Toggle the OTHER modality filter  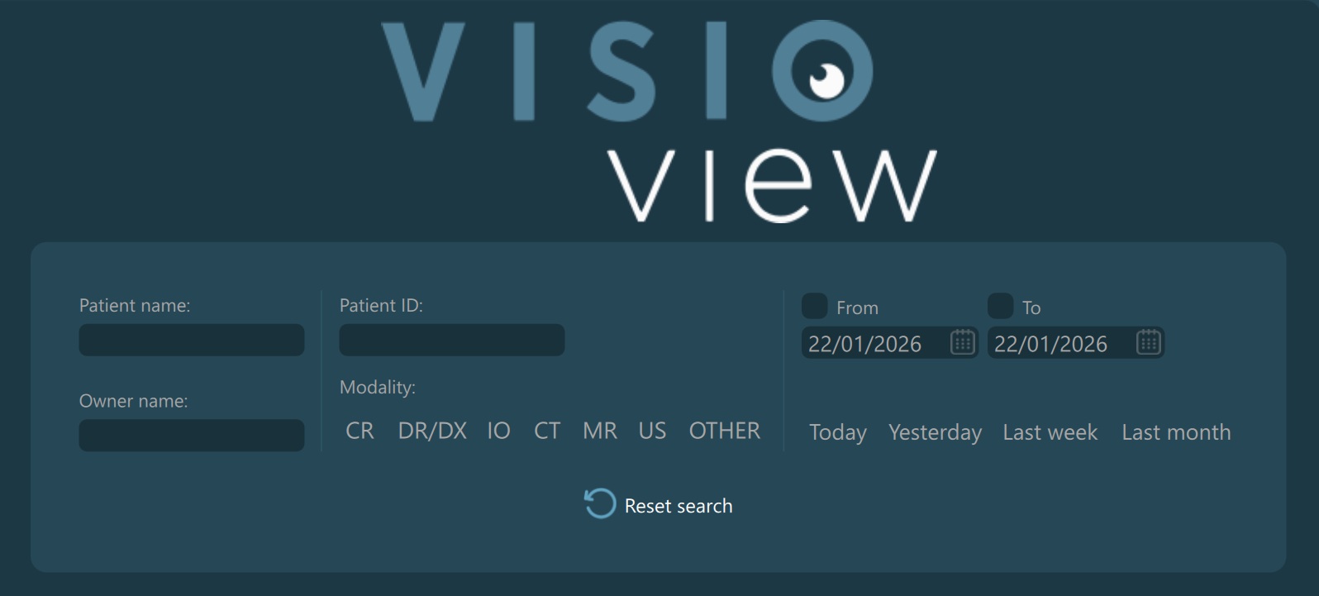[x=724, y=431]
